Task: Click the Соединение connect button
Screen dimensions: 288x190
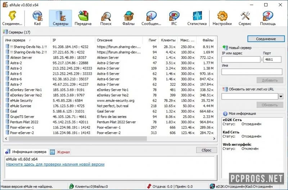Action: click(x=266, y=39)
